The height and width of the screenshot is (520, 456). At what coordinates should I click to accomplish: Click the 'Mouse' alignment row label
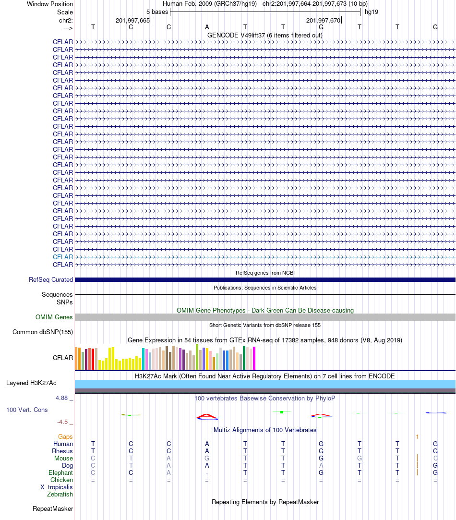[x=64, y=459]
